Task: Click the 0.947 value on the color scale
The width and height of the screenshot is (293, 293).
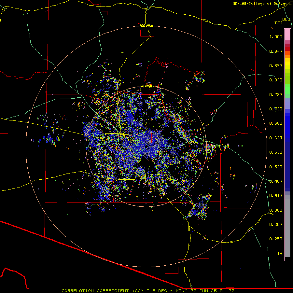Action: point(276,51)
